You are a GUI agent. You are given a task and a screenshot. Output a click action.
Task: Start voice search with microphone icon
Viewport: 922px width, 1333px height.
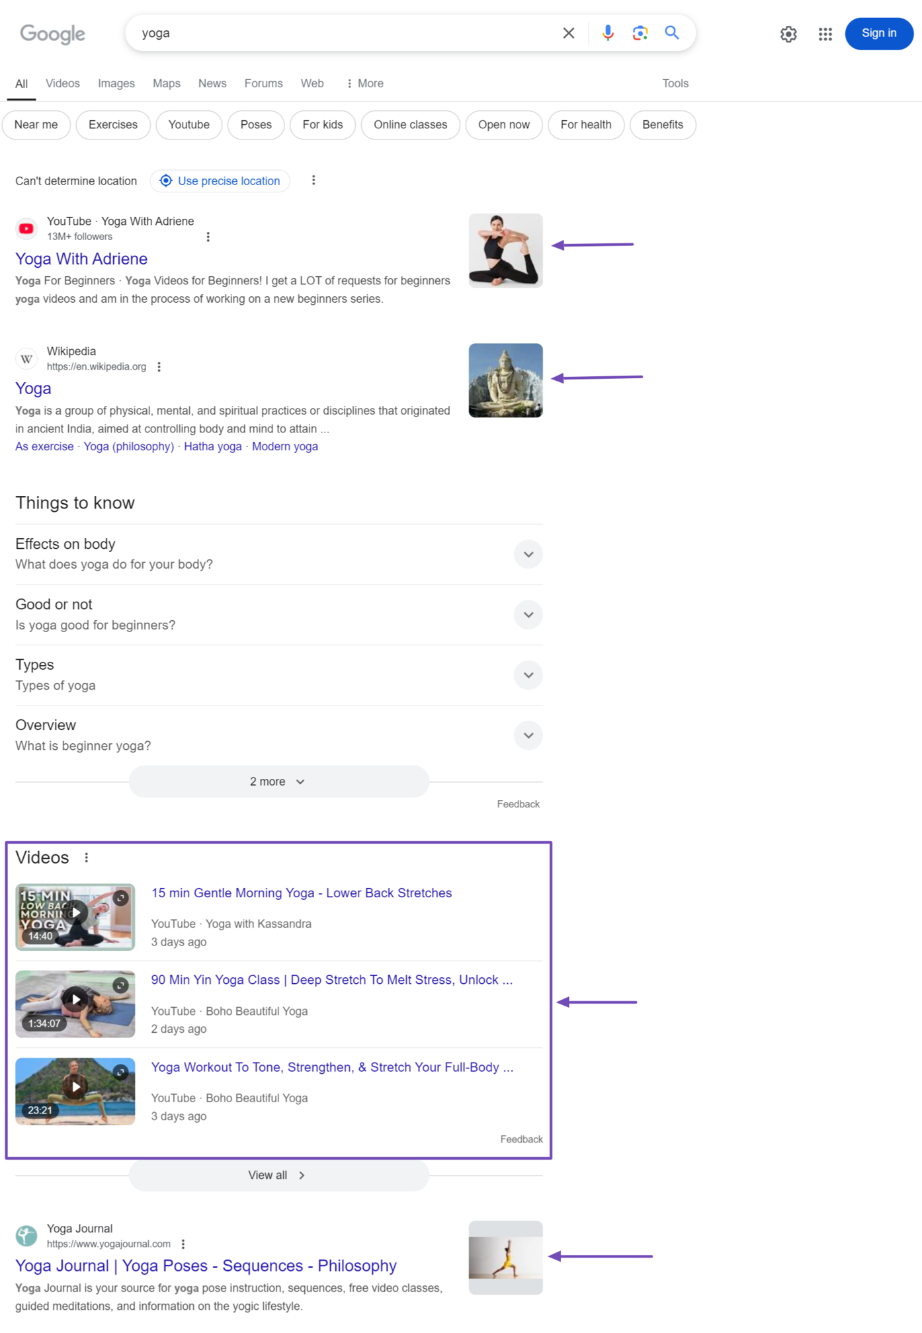tap(607, 33)
